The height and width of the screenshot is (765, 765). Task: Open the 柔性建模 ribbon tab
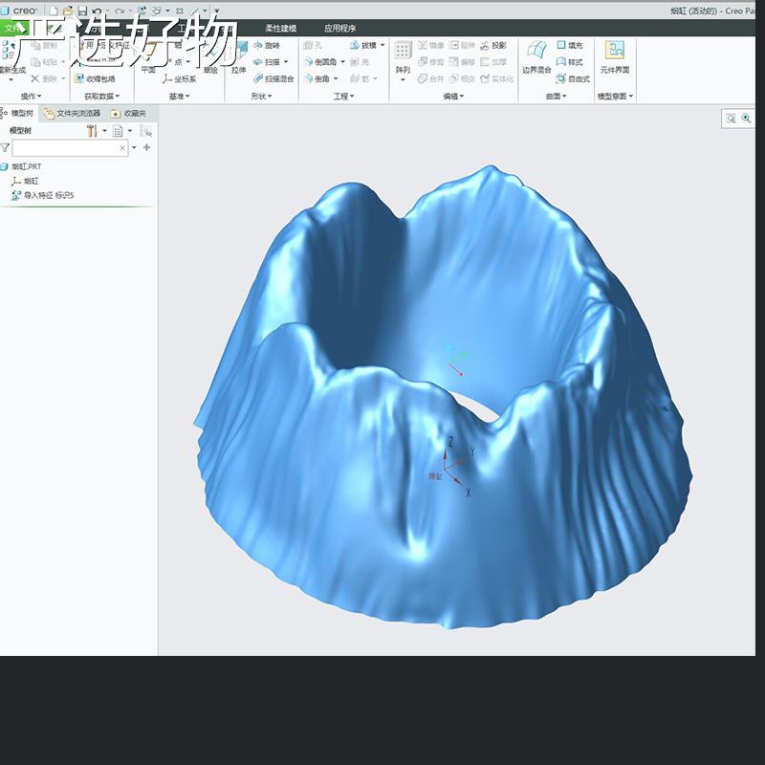pos(280,29)
